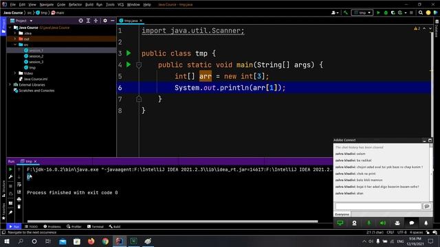440x247 pixels.
Task: Click the Build hammer icon in top toolbar
Action: [345, 12]
